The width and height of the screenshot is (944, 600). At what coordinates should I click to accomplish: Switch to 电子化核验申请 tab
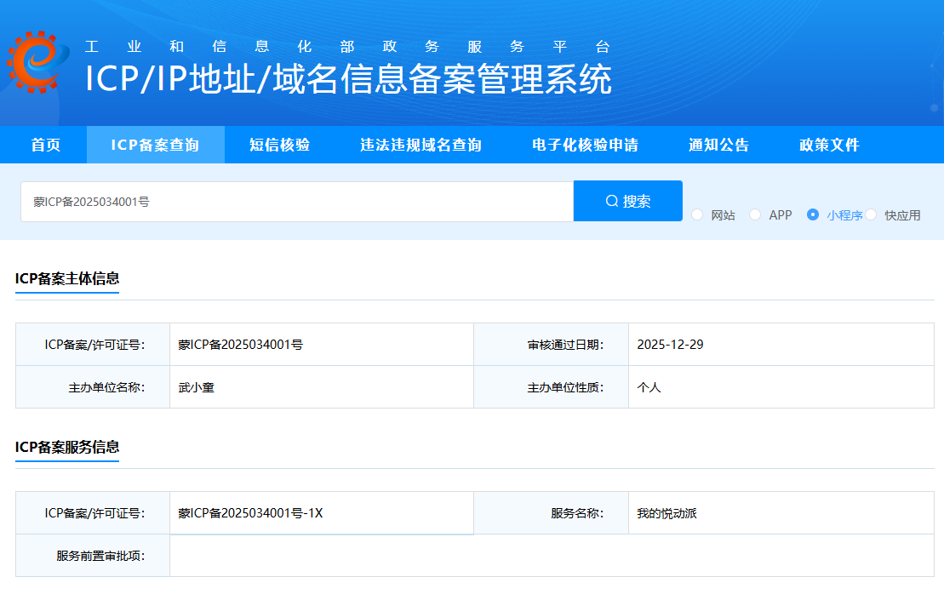(x=585, y=145)
